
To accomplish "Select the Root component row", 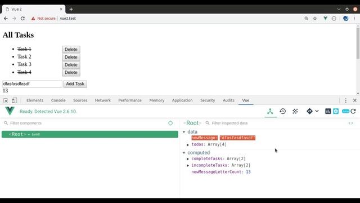I will 90,134.
